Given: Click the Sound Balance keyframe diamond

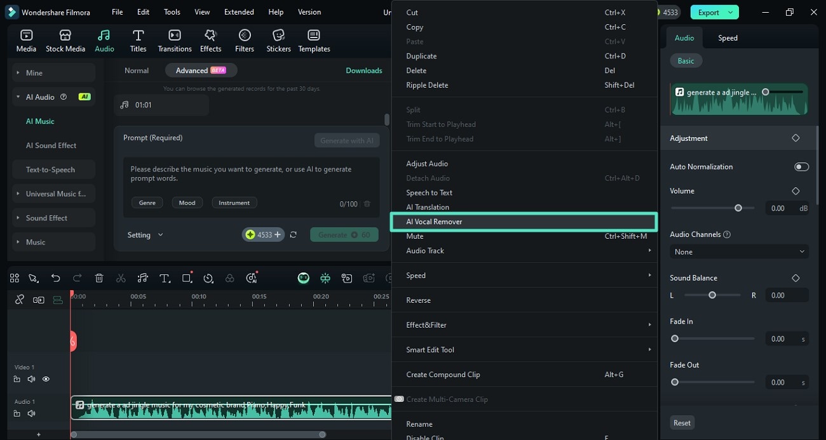Looking at the screenshot, I should click(796, 278).
